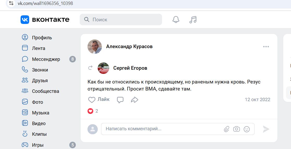Open the post options three-dot menu
Image resolution: width=291 pixels, height=149 pixels.
coord(266,47)
